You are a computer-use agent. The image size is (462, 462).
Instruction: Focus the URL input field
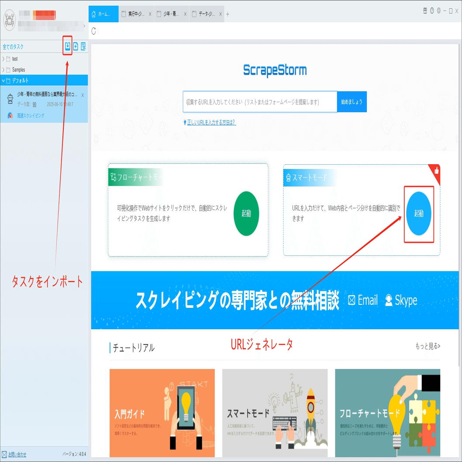point(260,102)
